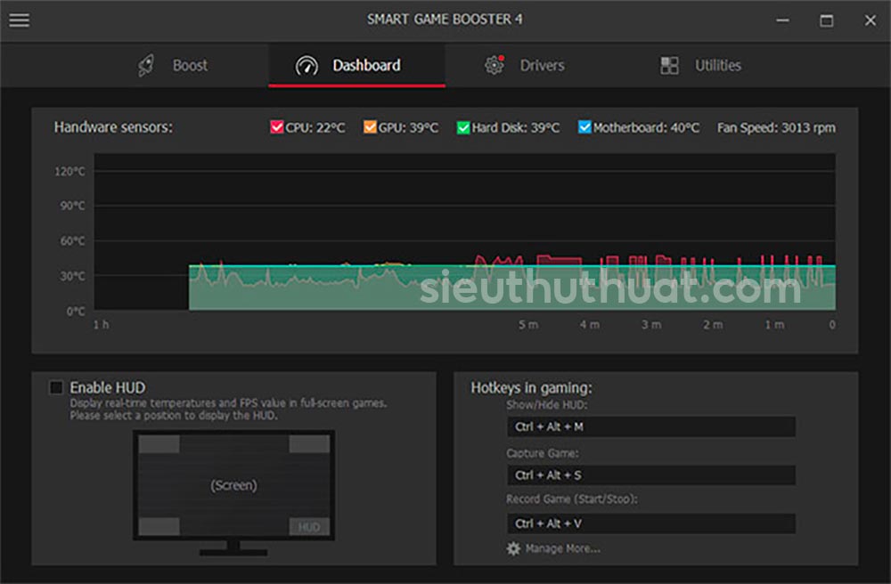
Task: Click the Dashboard gauge icon
Action: (x=307, y=66)
